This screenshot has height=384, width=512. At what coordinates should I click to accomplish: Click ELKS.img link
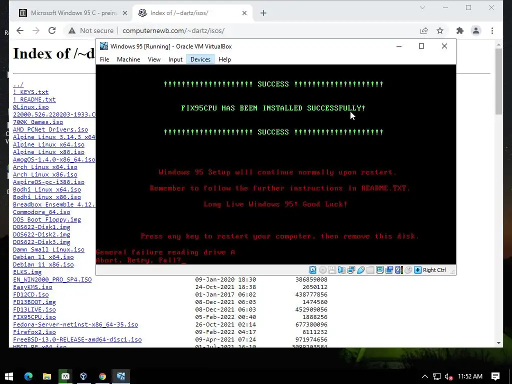click(27, 272)
